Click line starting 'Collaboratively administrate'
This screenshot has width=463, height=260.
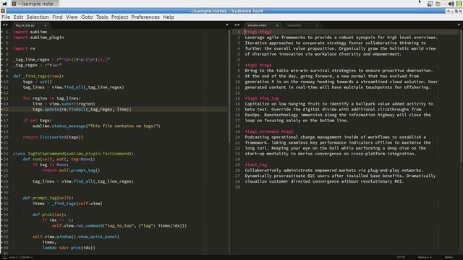coord(334,170)
